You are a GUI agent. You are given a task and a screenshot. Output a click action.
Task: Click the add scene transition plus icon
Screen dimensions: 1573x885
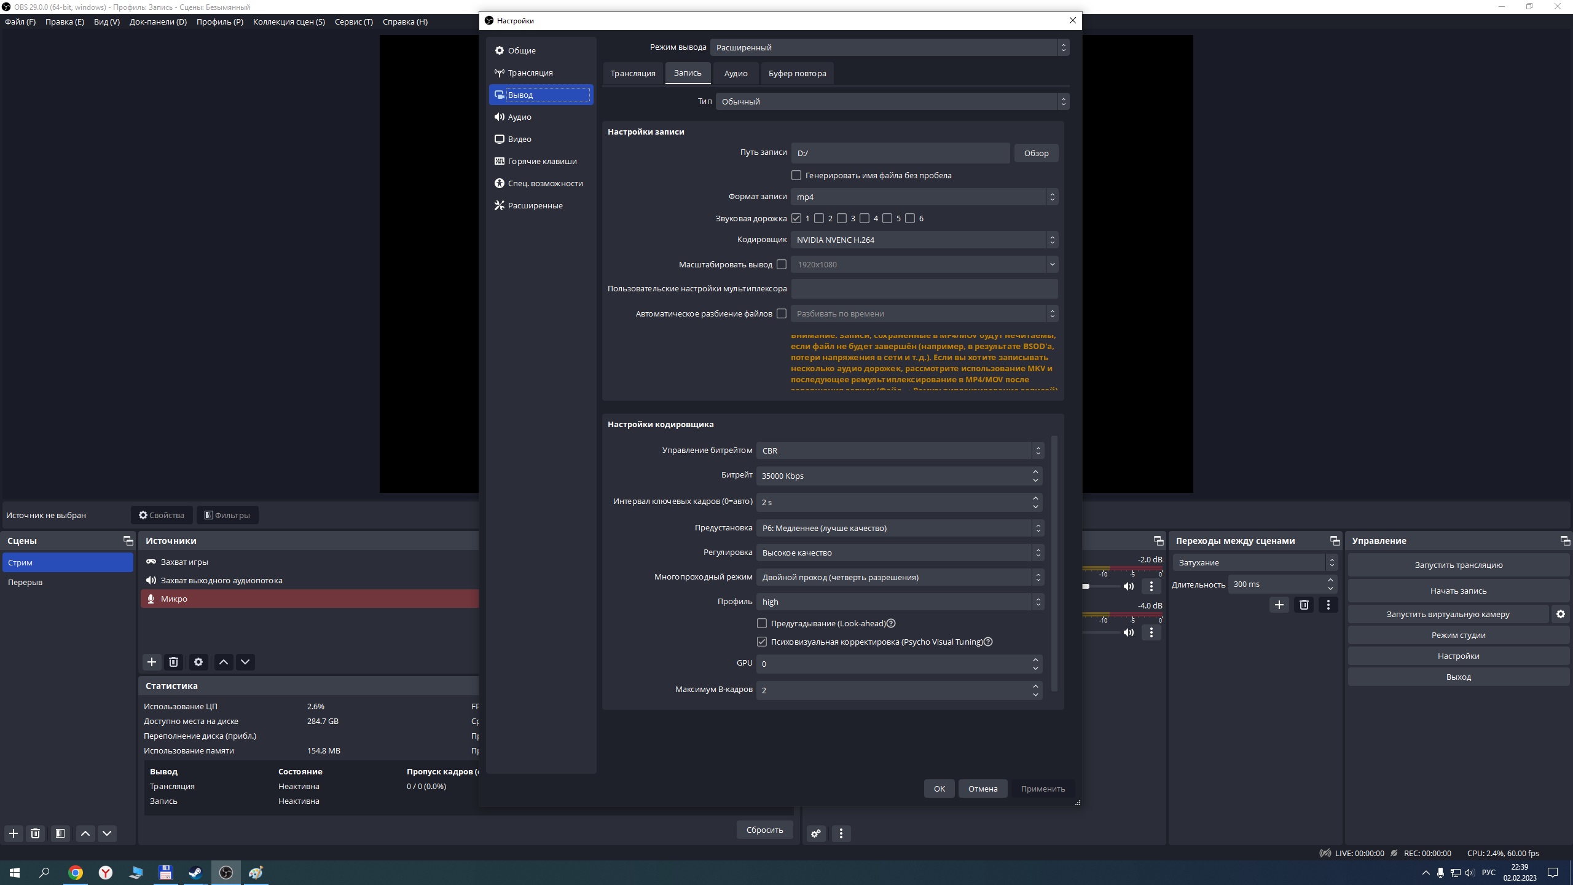pyautogui.click(x=1279, y=605)
